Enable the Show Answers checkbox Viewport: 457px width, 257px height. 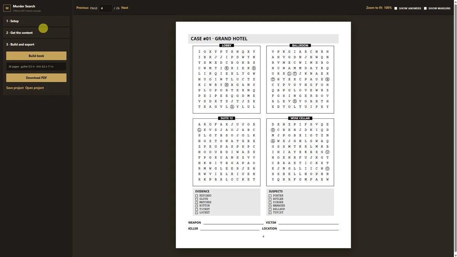click(396, 8)
